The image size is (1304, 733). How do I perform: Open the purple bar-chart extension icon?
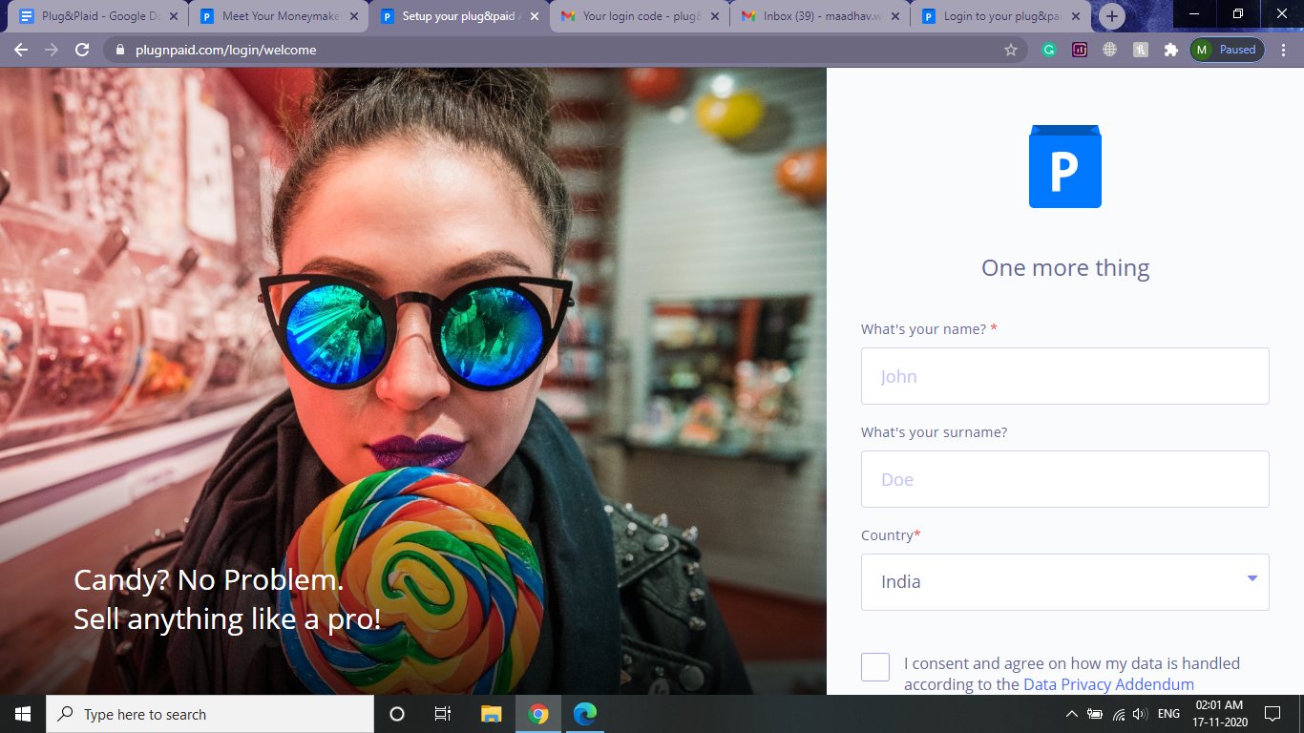pyautogui.click(x=1080, y=50)
